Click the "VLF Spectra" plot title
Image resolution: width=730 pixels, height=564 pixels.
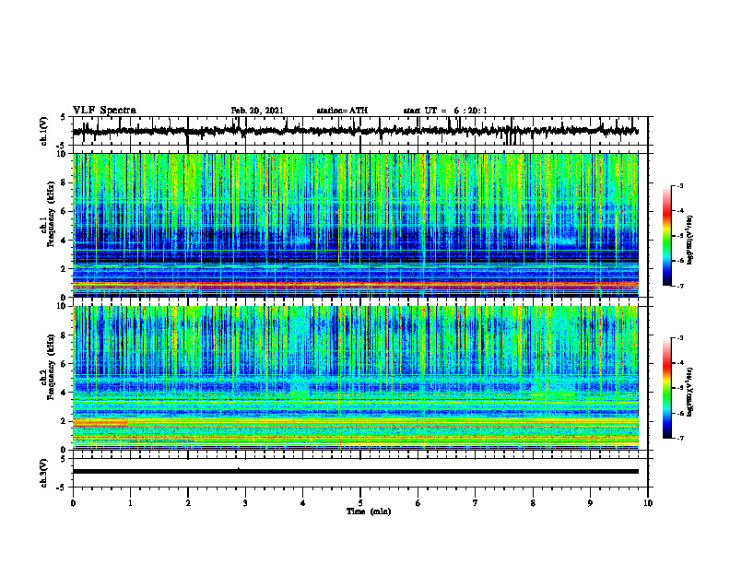[x=104, y=111]
